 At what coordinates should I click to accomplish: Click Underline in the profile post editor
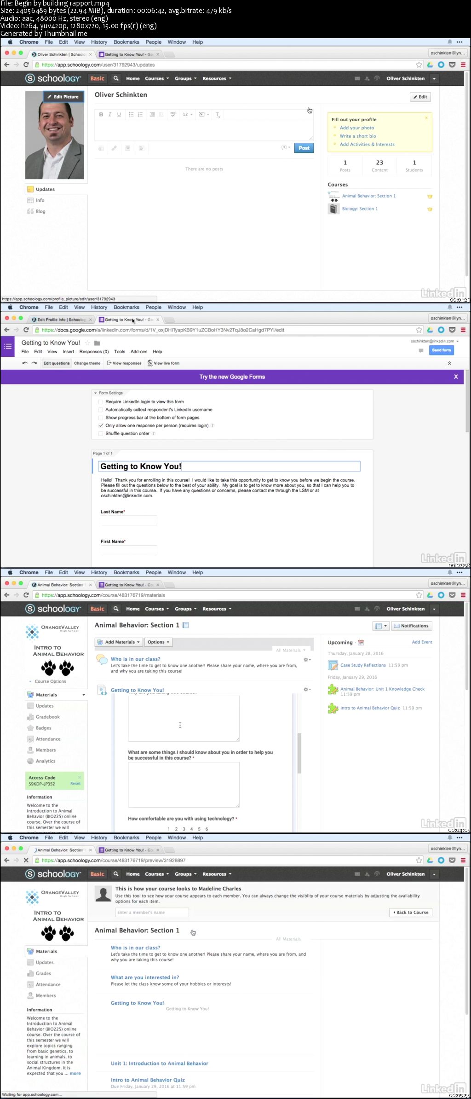click(119, 114)
